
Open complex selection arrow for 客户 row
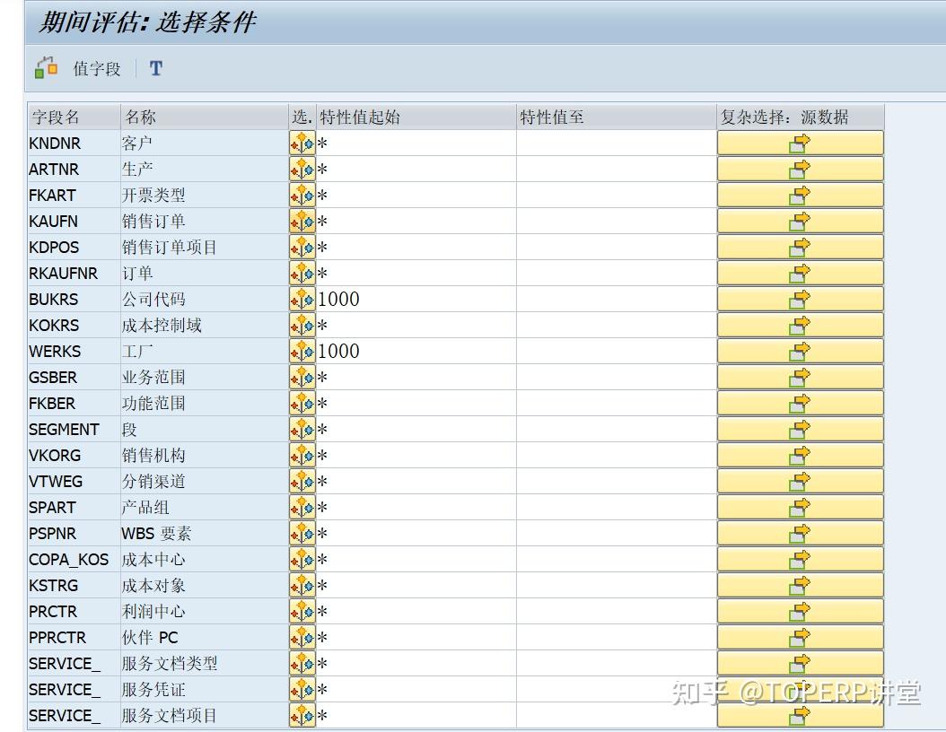tap(799, 142)
